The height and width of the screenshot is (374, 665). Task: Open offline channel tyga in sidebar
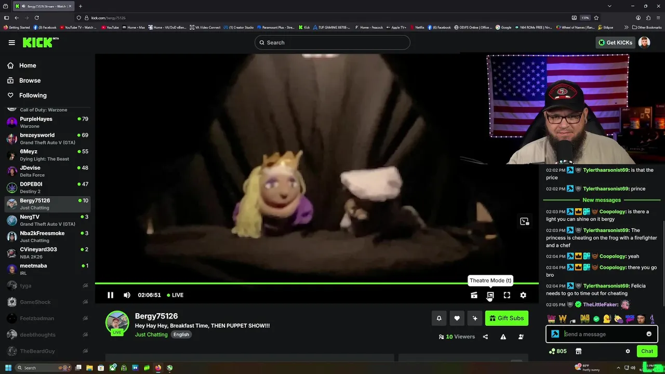click(x=48, y=286)
